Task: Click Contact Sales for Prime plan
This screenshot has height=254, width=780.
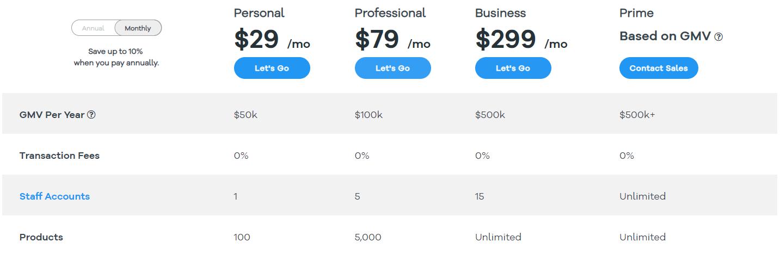Action: [659, 68]
